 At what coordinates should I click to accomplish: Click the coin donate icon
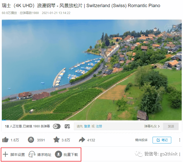[x=31, y=140]
